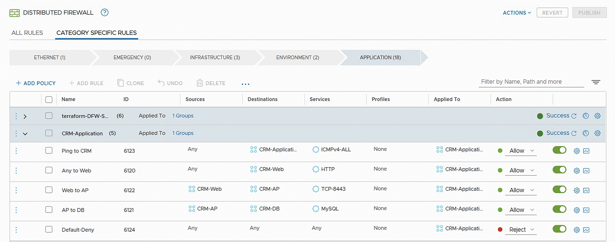Refresh status of CRM-Application policy

point(574,133)
